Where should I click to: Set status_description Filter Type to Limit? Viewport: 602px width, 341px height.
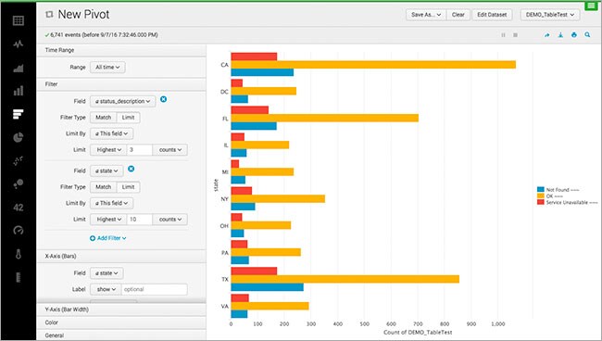coord(128,118)
